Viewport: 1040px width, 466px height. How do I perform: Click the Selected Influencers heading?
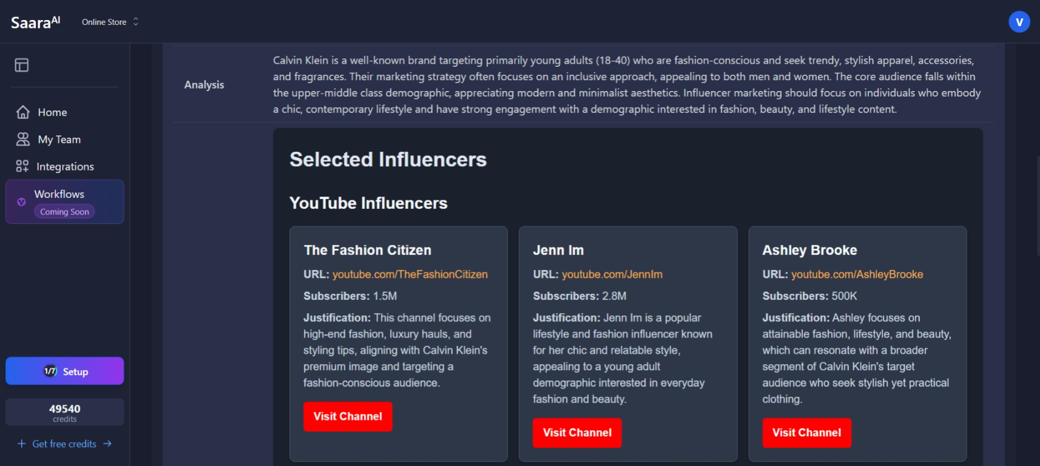(x=388, y=160)
